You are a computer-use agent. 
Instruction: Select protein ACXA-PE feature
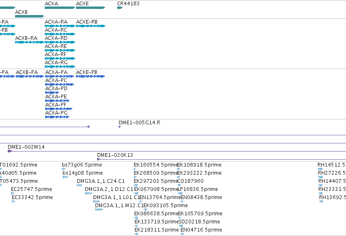click(x=57, y=101)
